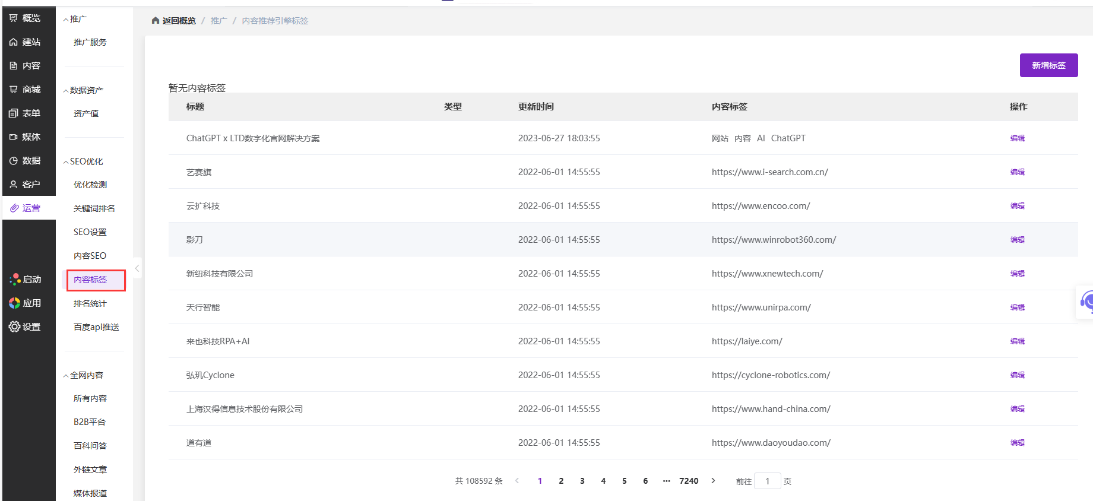This screenshot has height=501, width=1093.
Task: Click the 客户 customer sidebar icon
Action: pyautogui.click(x=13, y=185)
